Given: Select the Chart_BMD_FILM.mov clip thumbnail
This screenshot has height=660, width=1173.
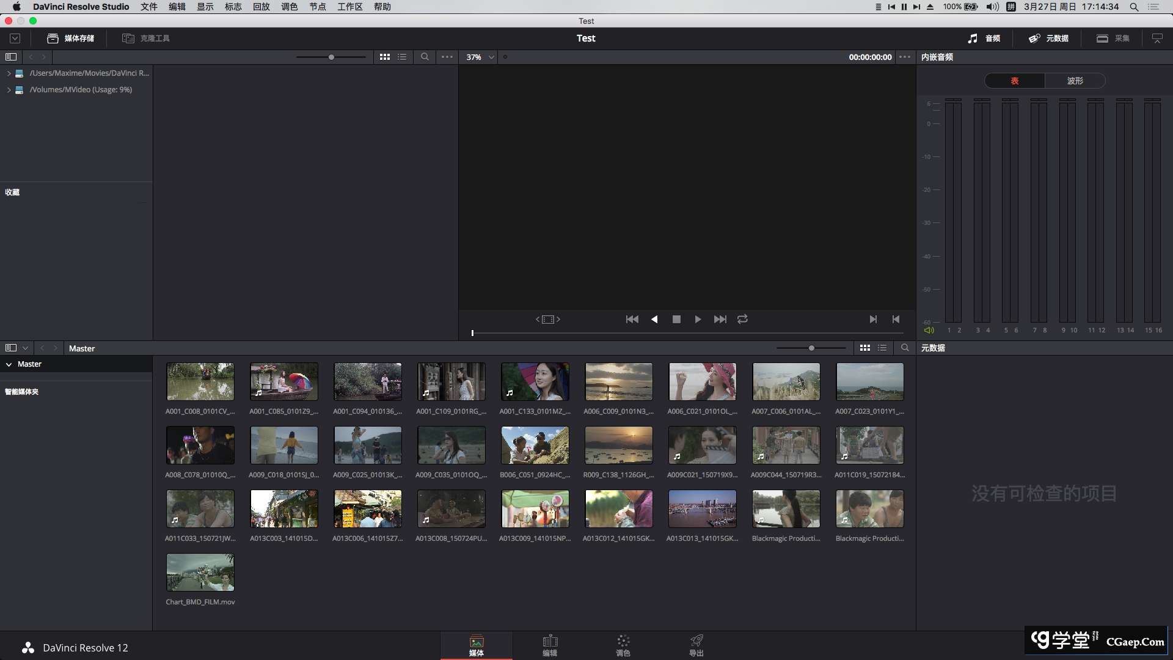Looking at the screenshot, I should (200, 573).
